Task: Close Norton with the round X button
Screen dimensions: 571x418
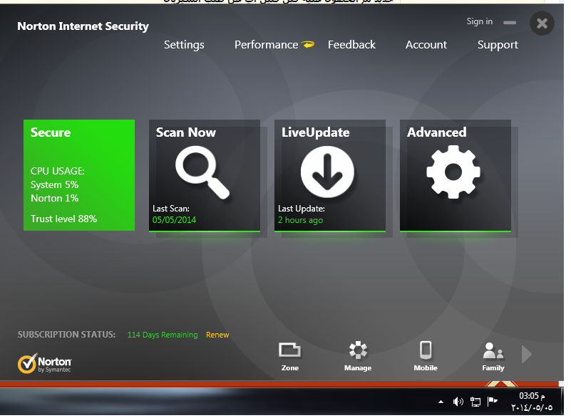Action: (x=542, y=23)
